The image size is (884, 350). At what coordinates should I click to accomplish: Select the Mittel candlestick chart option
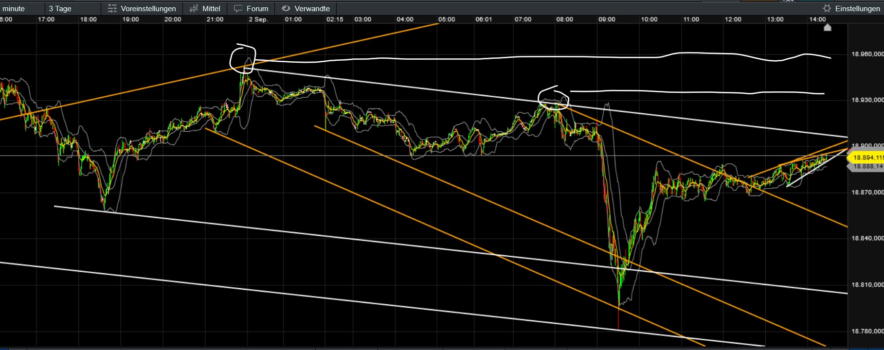(x=205, y=8)
